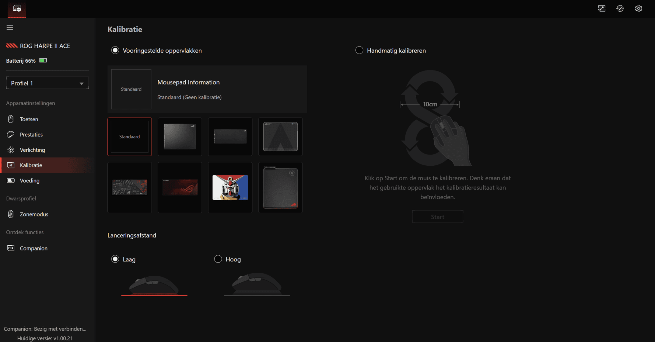Screen dimensions: 655x342
Task: Open the Verlichting menu item
Action: (47, 150)
